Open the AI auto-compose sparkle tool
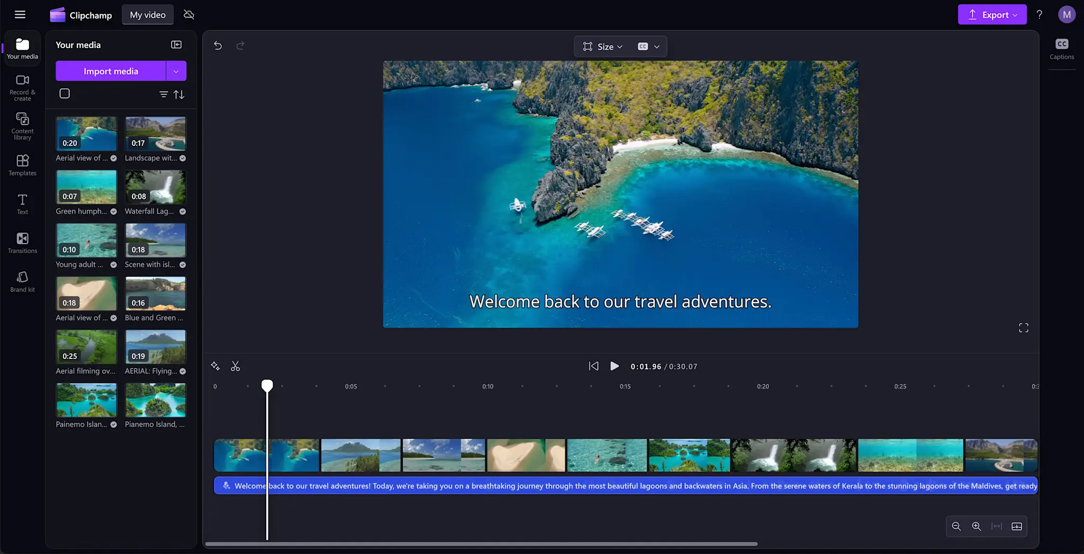Image resolution: width=1084 pixels, height=554 pixels. (x=215, y=366)
